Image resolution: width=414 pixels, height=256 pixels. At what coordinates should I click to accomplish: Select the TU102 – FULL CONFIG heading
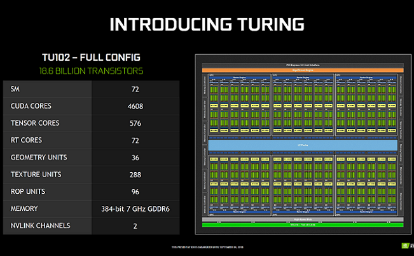tap(92, 57)
